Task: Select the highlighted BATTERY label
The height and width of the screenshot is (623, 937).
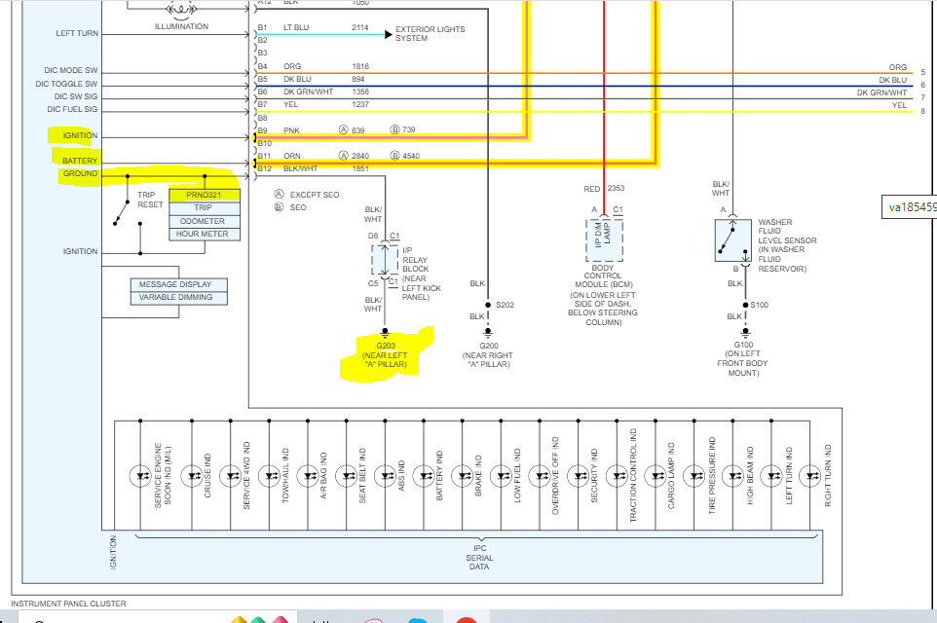Action: click(79, 160)
